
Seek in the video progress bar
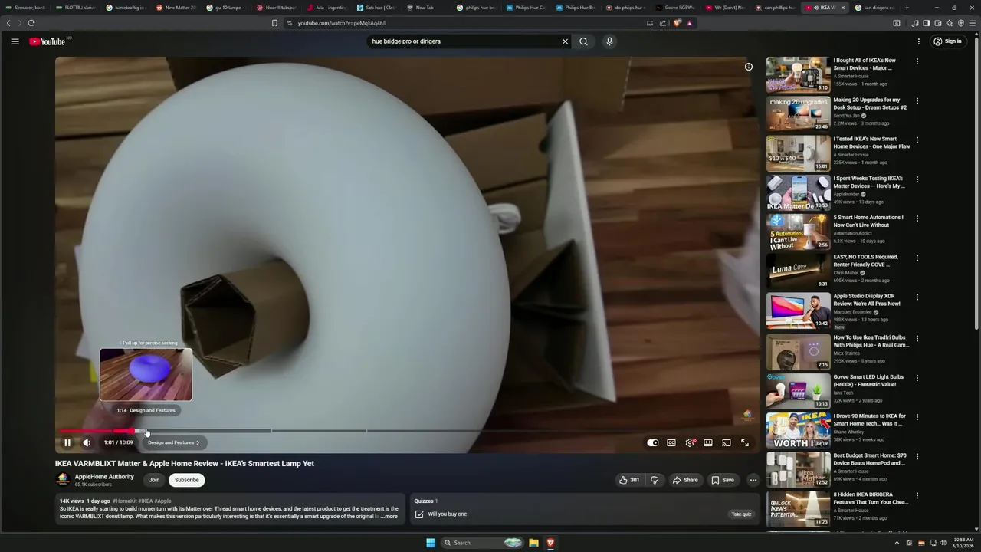pos(406,431)
